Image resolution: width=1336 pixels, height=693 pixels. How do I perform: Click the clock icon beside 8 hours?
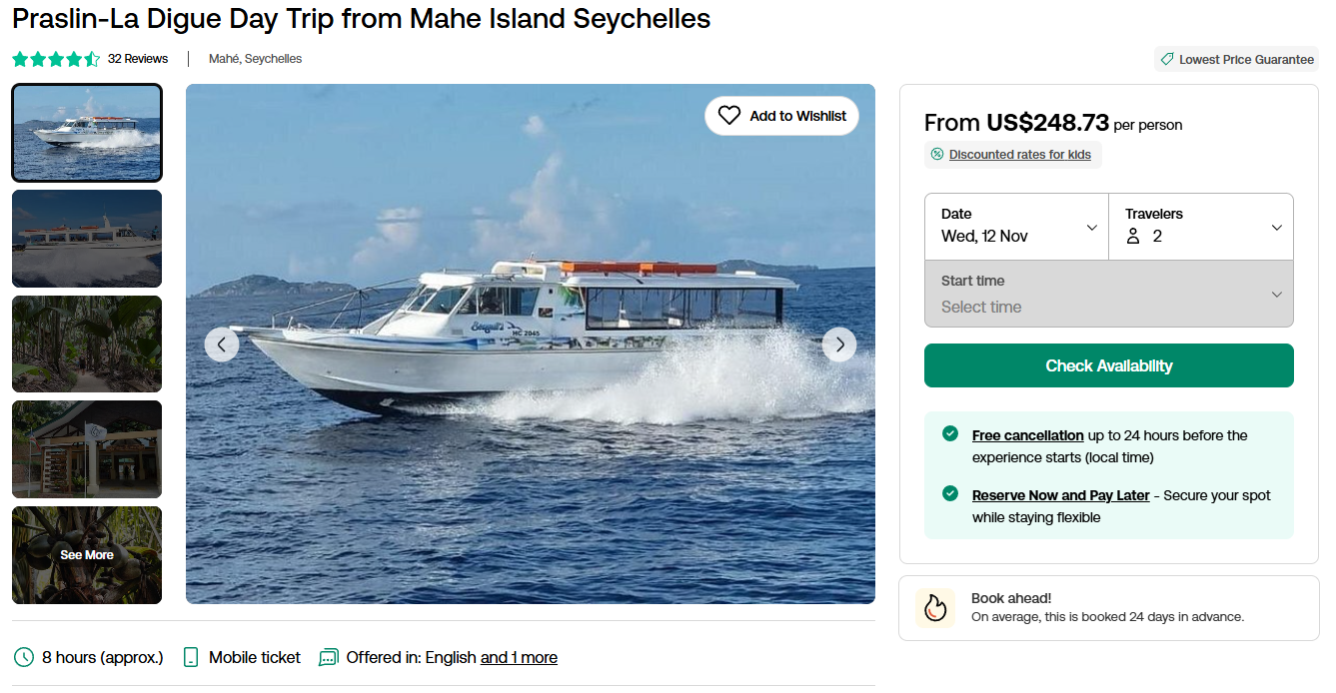[23, 657]
